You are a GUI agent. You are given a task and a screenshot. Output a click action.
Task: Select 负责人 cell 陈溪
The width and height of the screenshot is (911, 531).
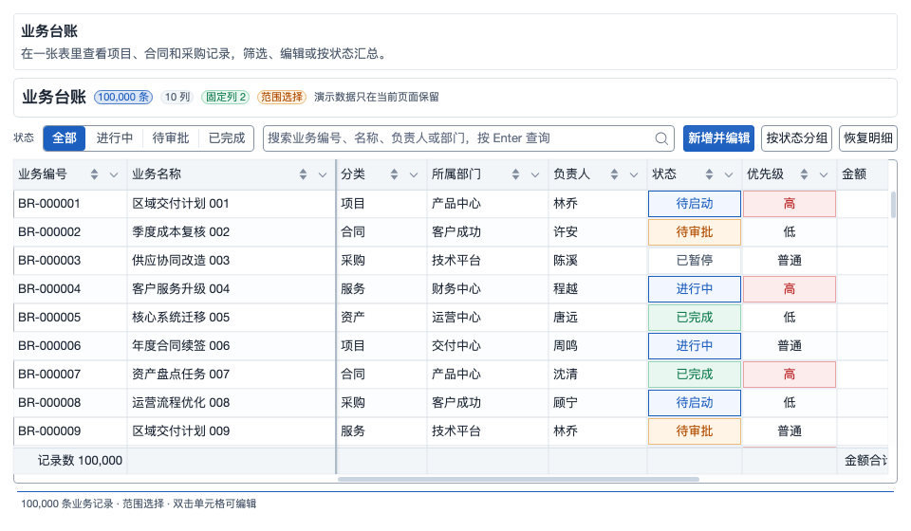pyautogui.click(x=598, y=261)
